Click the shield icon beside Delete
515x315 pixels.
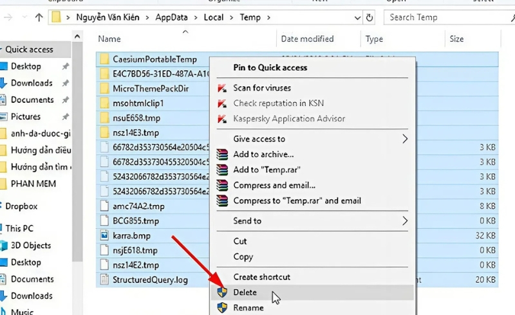[222, 292]
